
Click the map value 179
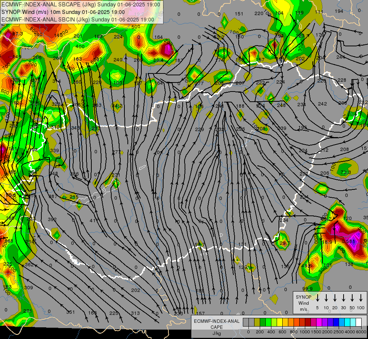320,35
